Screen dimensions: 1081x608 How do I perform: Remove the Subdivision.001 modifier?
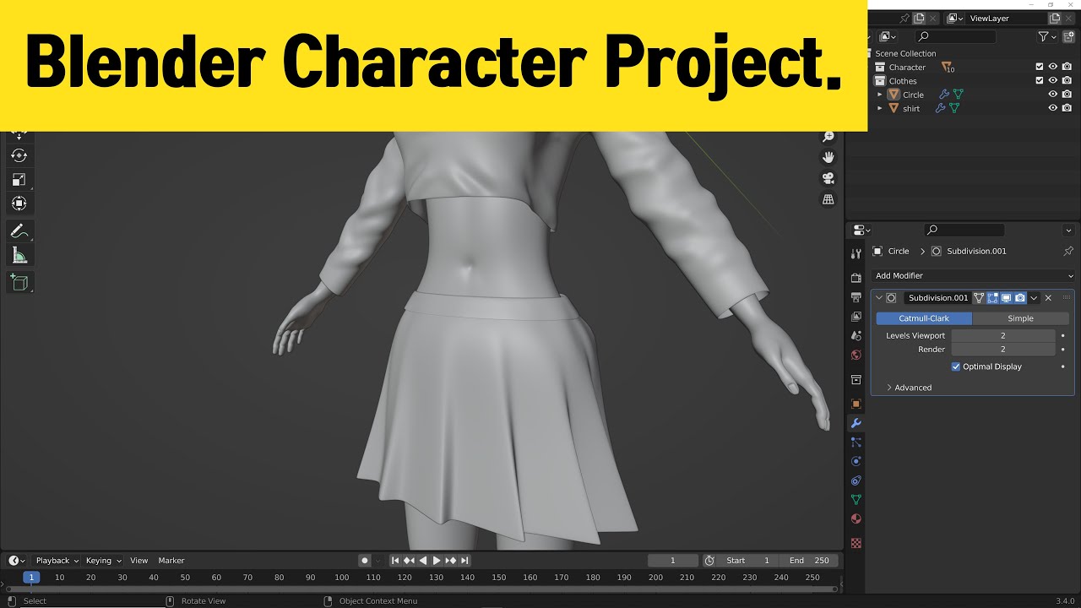pyautogui.click(x=1048, y=297)
